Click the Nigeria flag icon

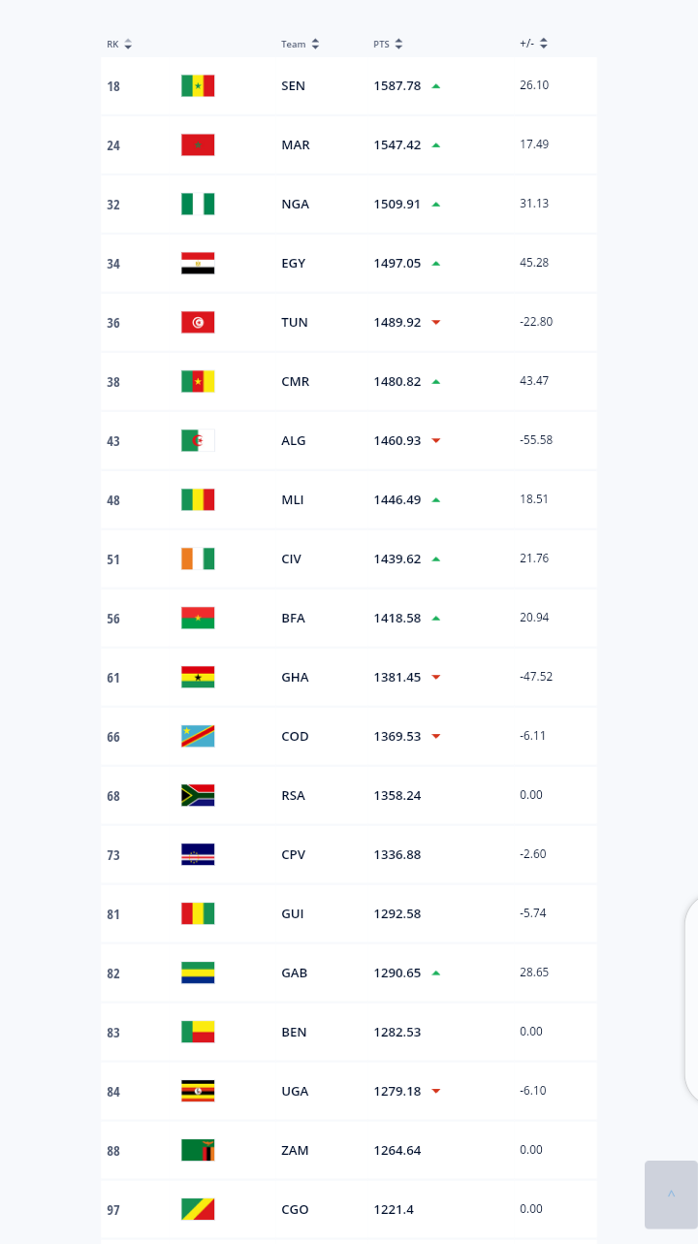198,204
